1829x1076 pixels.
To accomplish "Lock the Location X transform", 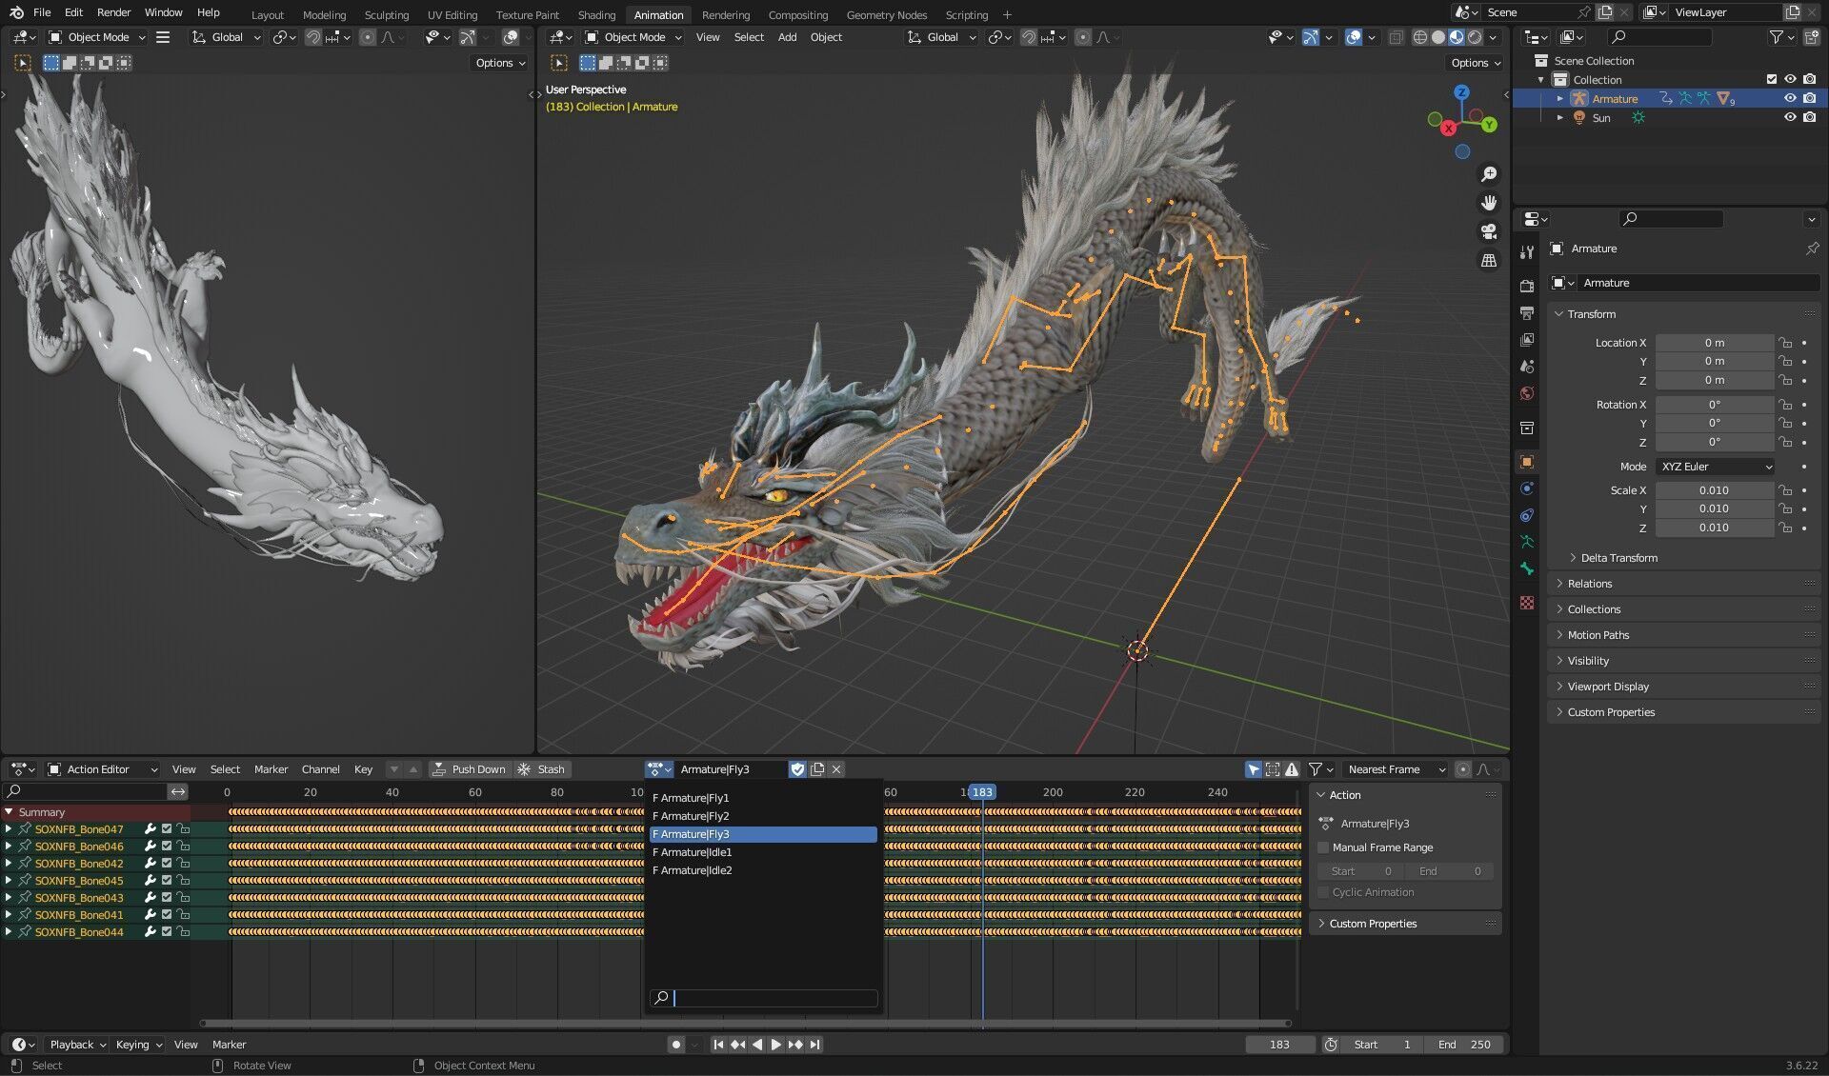I will [x=1785, y=343].
